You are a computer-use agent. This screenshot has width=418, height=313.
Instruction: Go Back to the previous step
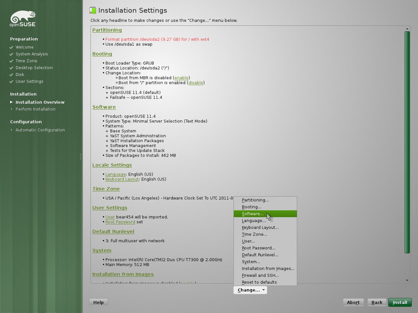[377, 303]
